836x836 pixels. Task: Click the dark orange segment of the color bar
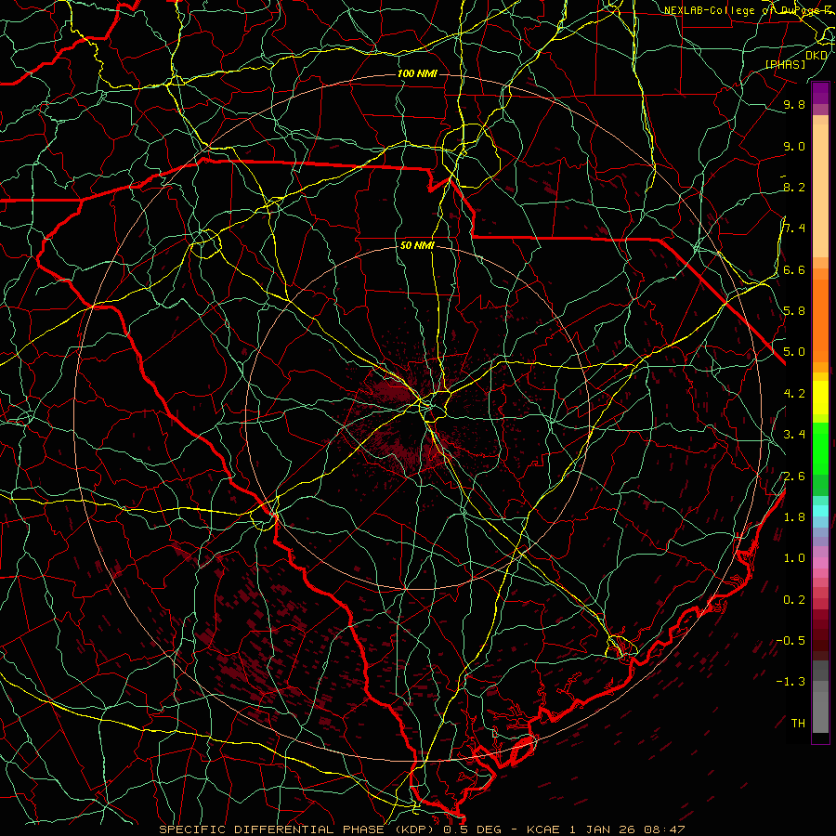[820, 320]
